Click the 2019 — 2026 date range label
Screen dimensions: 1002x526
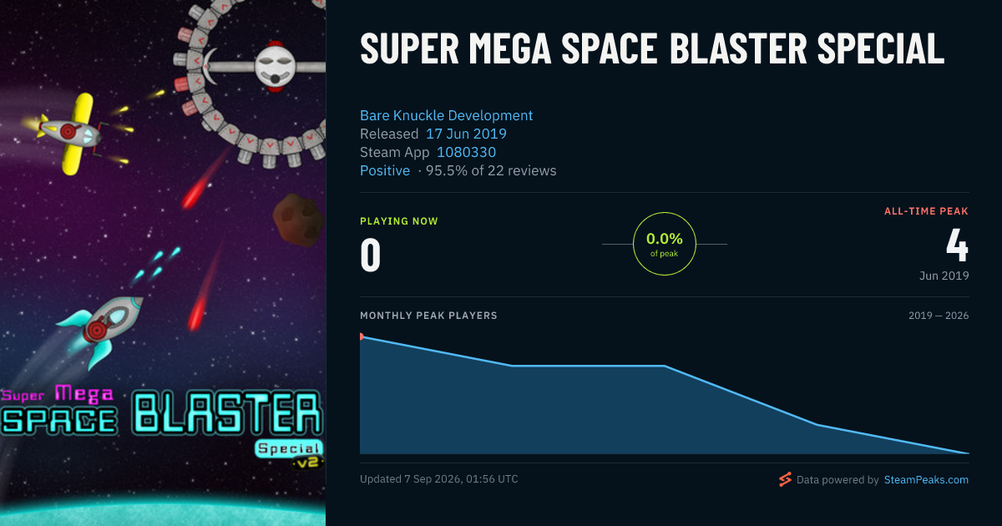coord(939,316)
